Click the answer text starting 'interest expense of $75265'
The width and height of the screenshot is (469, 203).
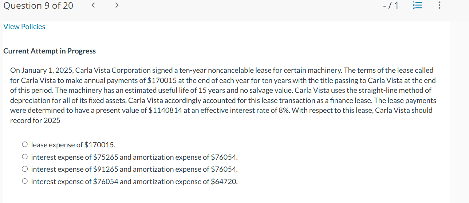click(134, 157)
